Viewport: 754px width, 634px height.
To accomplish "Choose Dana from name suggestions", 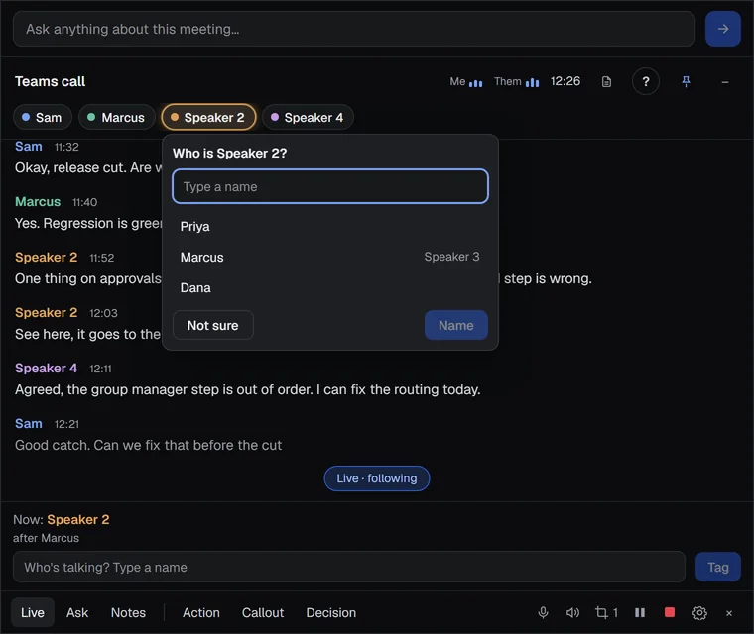I will coord(329,287).
